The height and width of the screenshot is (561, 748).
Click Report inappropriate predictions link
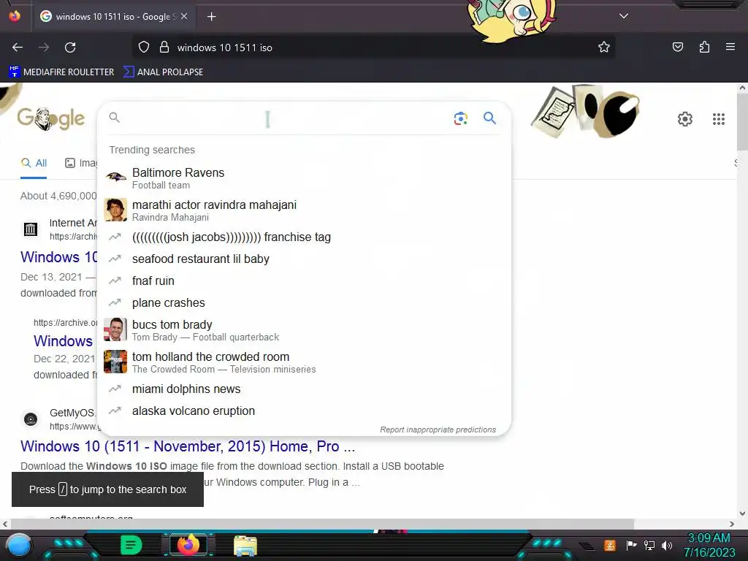[x=438, y=430]
